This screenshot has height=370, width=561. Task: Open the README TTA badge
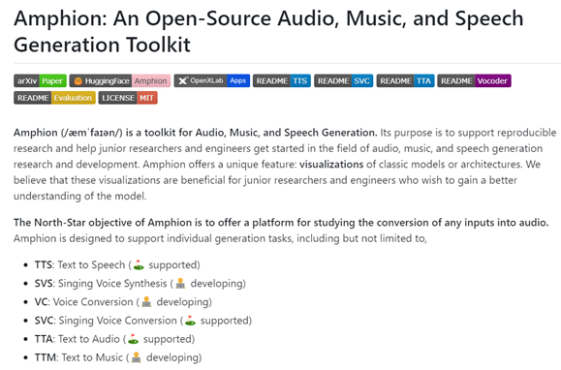coord(405,80)
